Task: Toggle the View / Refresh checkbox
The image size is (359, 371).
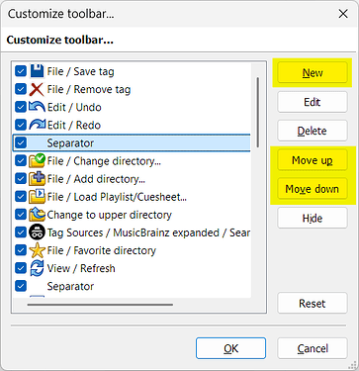Action: 21,268
